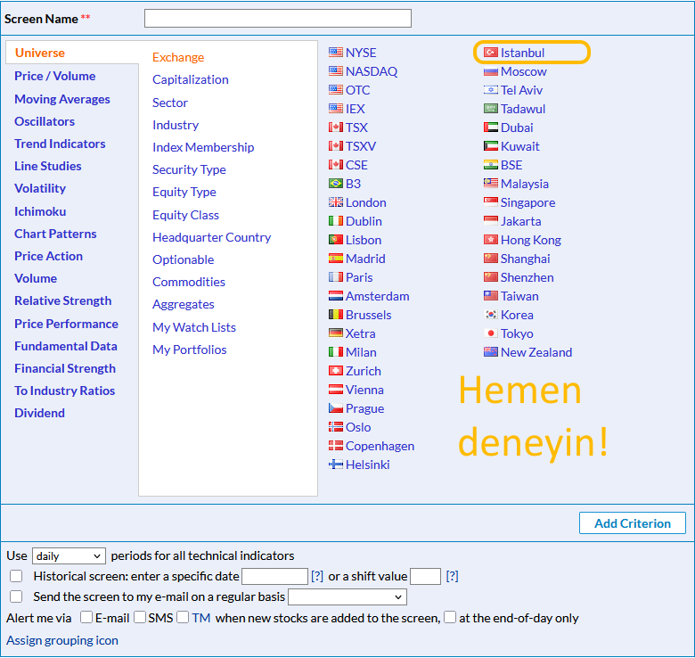Click the Belgian flag icon beside Brussels
Image resolution: width=695 pixels, height=658 pixels.
336,315
